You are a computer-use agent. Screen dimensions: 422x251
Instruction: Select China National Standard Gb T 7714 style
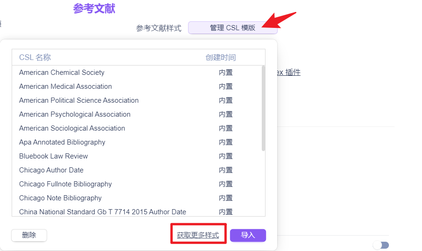coord(138,211)
